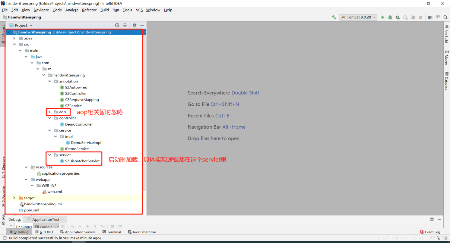Open the Ant Build side panel
Screen dimensions: 450x243
pyautogui.click(x=447, y=33)
